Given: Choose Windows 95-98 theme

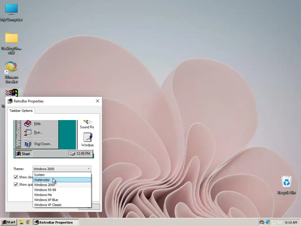Looking at the screenshot, I should (x=62, y=190).
